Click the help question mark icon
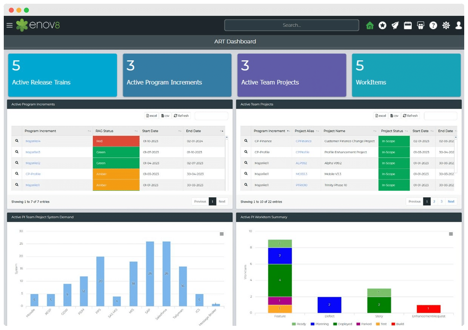Screen dimensions: 468x330 (x=433, y=25)
